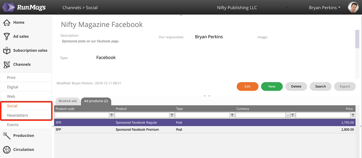Open Ad sales funnel icon
Screen dimensions: 362x158
pos(7,37)
